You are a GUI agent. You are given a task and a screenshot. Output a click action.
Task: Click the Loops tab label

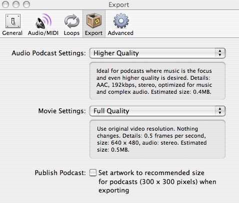[x=71, y=33]
